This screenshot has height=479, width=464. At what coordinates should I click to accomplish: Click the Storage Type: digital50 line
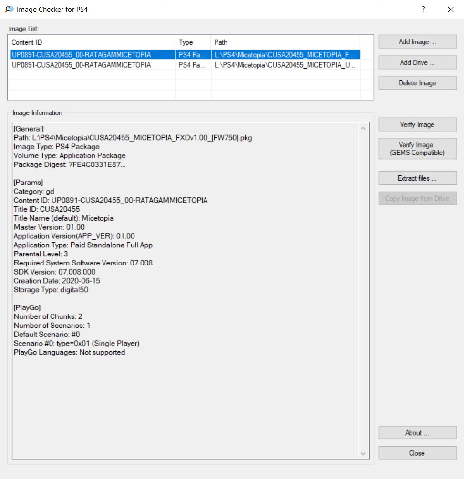(51, 290)
